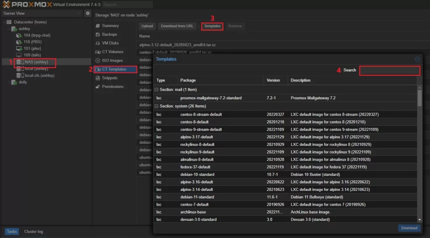Click the Snippets file icon

click(97, 78)
